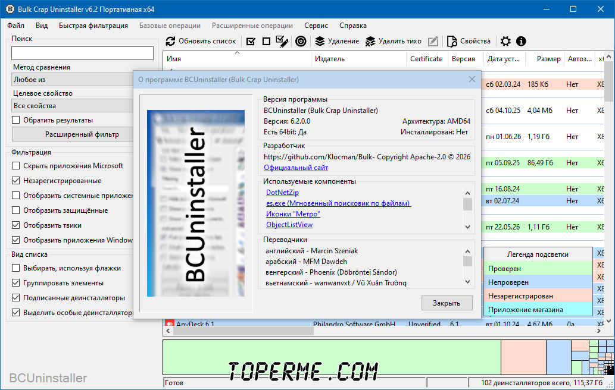The image size is (615, 390).
Task: Sort by "Certificate" column header
Action: [426, 59]
